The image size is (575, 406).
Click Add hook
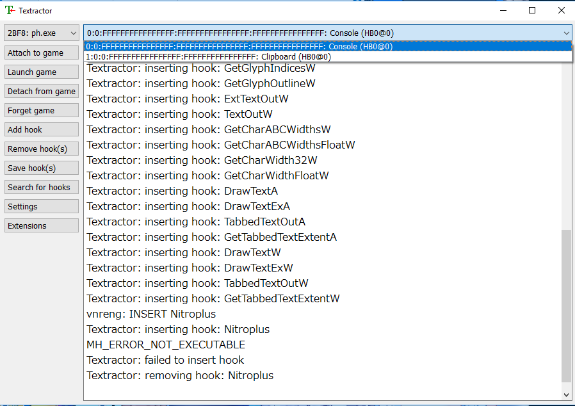coord(41,129)
